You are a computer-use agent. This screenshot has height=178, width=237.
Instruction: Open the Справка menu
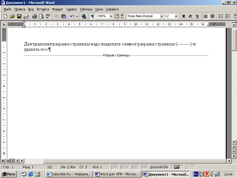click(x=112, y=9)
